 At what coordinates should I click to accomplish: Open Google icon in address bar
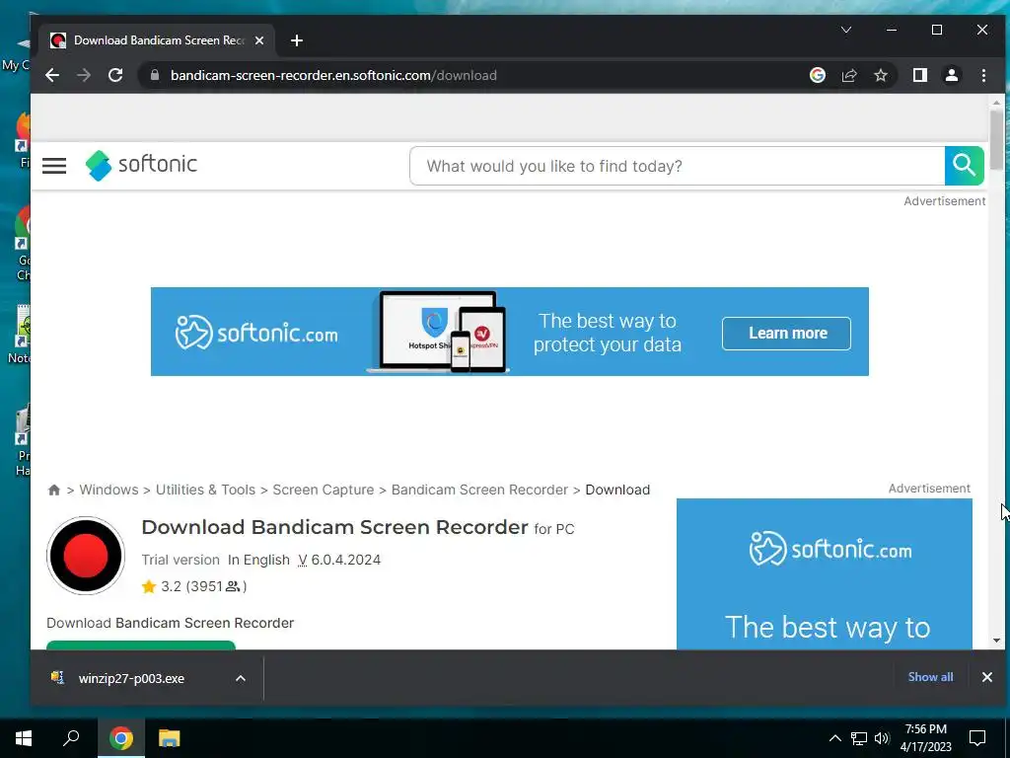click(818, 75)
